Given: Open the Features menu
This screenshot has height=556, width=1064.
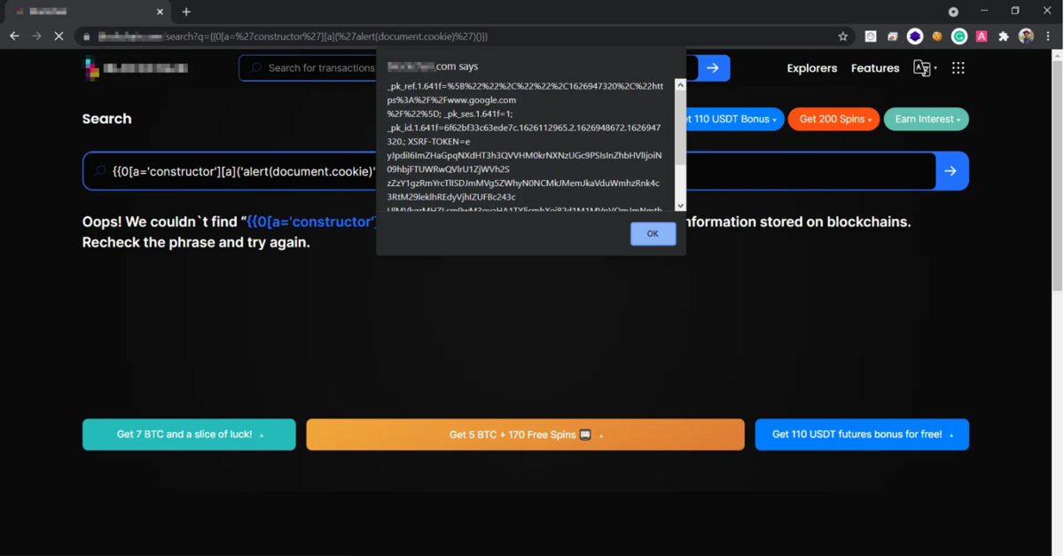Looking at the screenshot, I should (x=875, y=67).
